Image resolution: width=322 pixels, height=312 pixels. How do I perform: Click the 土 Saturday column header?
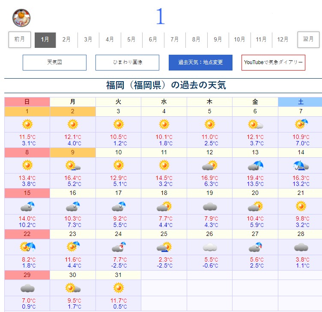pyautogui.click(x=300, y=102)
